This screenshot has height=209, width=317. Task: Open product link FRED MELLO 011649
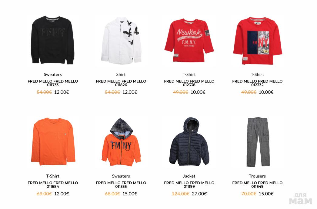[257, 185]
